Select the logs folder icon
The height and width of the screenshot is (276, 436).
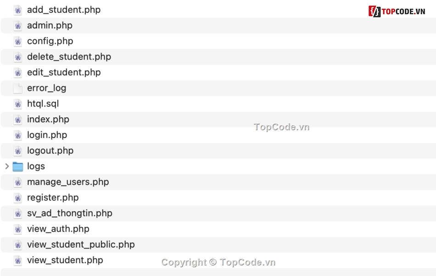click(x=18, y=166)
